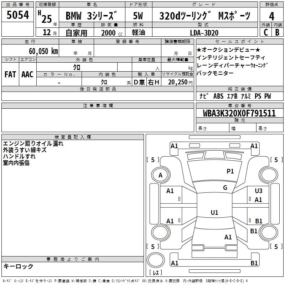Click the 検査員記入欄 header
285x285 pixels.
pos(73,137)
